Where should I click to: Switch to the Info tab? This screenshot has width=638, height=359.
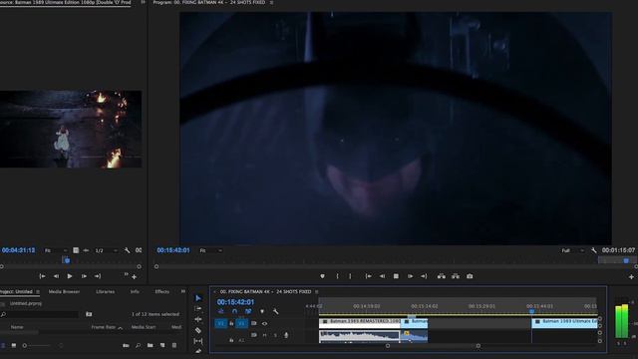point(135,292)
